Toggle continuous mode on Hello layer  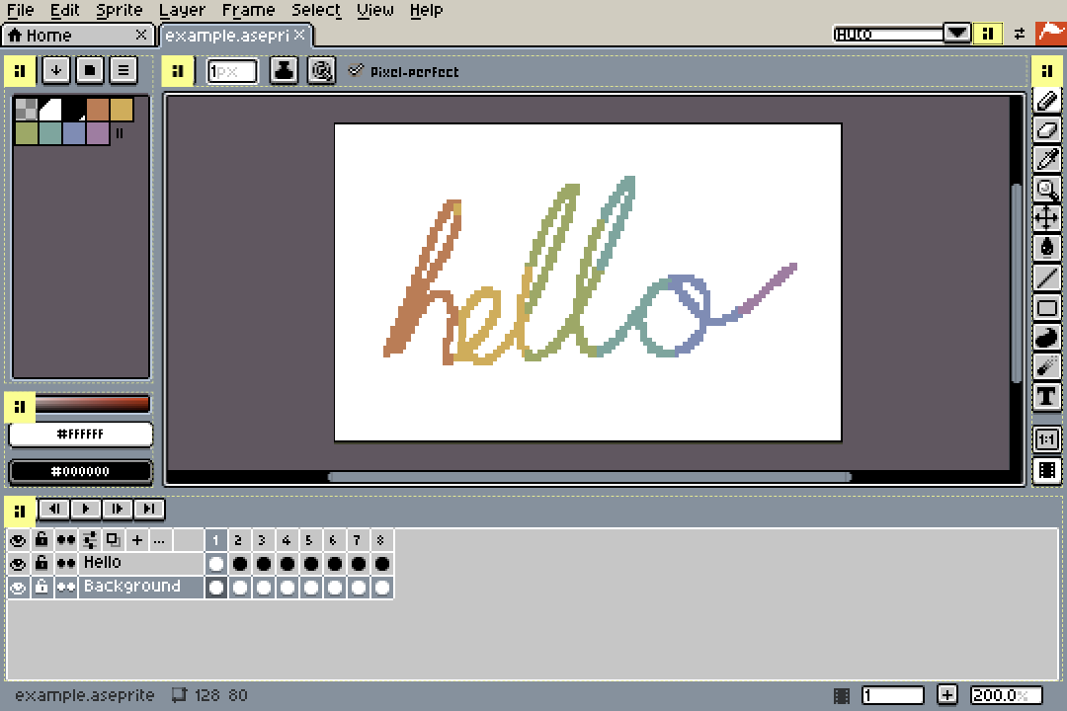[x=66, y=563]
